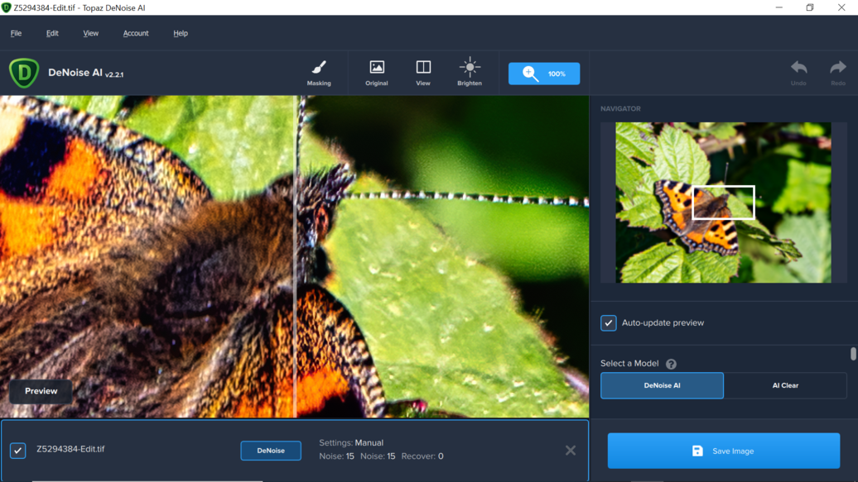Open the Account menu
Image resolution: width=858 pixels, height=482 pixels.
(x=136, y=33)
